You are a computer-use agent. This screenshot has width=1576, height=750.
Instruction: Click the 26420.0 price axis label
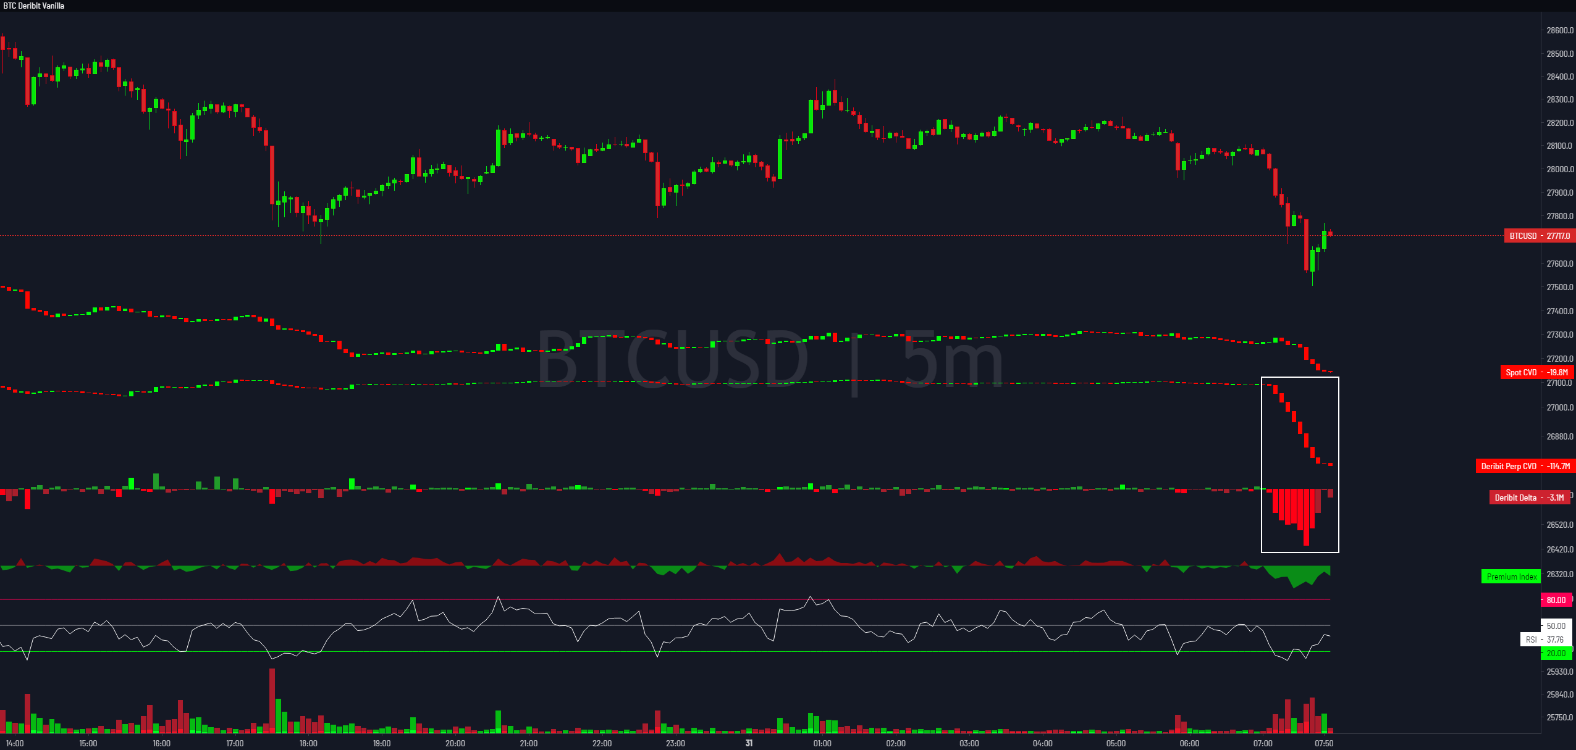(x=1560, y=549)
